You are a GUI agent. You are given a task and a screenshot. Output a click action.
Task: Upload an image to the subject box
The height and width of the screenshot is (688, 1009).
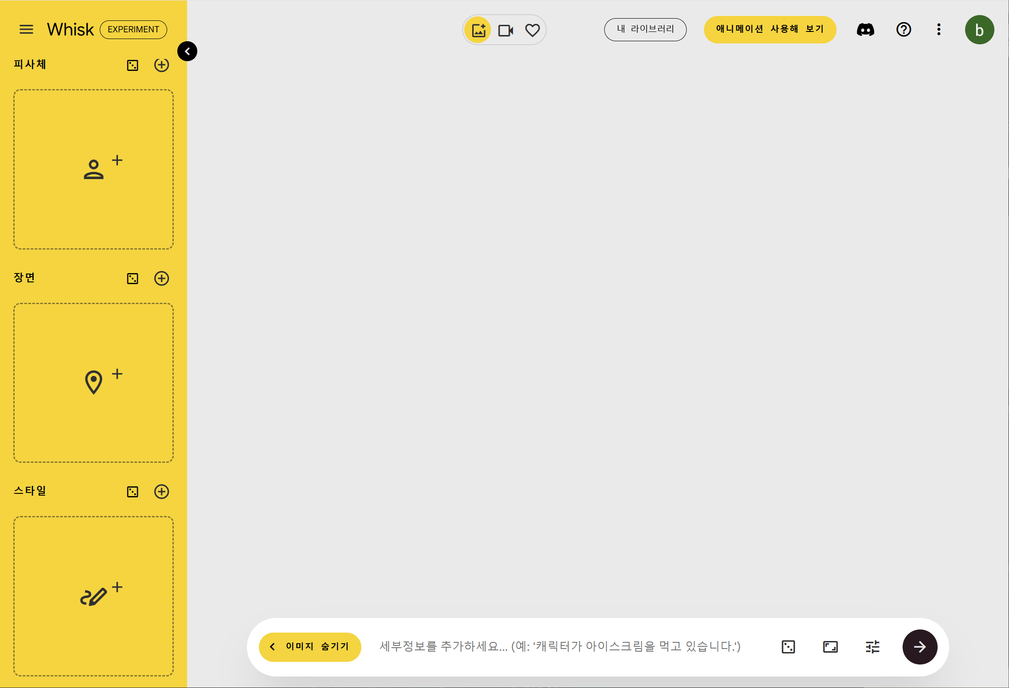pos(94,169)
